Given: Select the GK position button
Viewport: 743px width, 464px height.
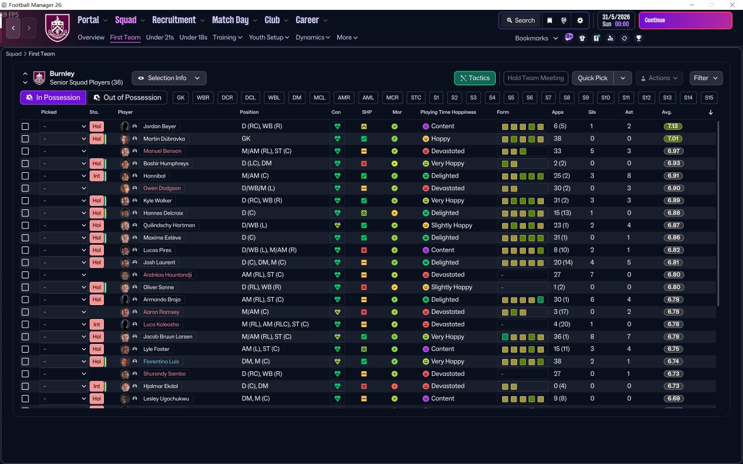Looking at the screenshot, I should (x=181, y=97).
